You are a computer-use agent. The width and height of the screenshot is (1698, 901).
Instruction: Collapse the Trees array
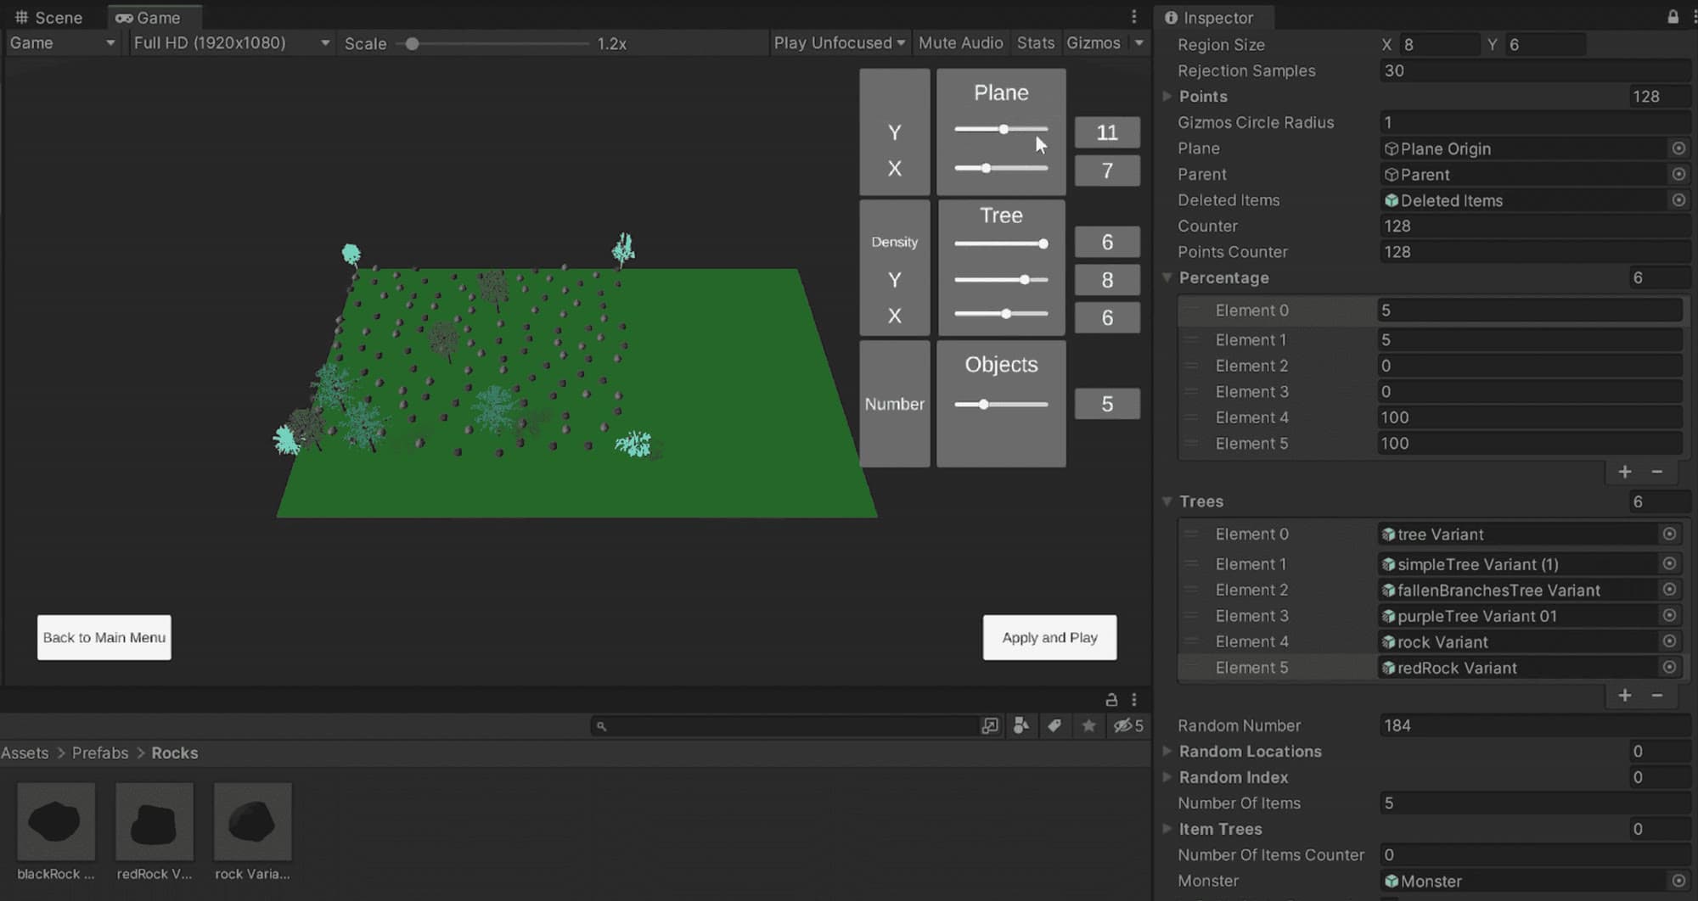click(x=1167, y=501)
